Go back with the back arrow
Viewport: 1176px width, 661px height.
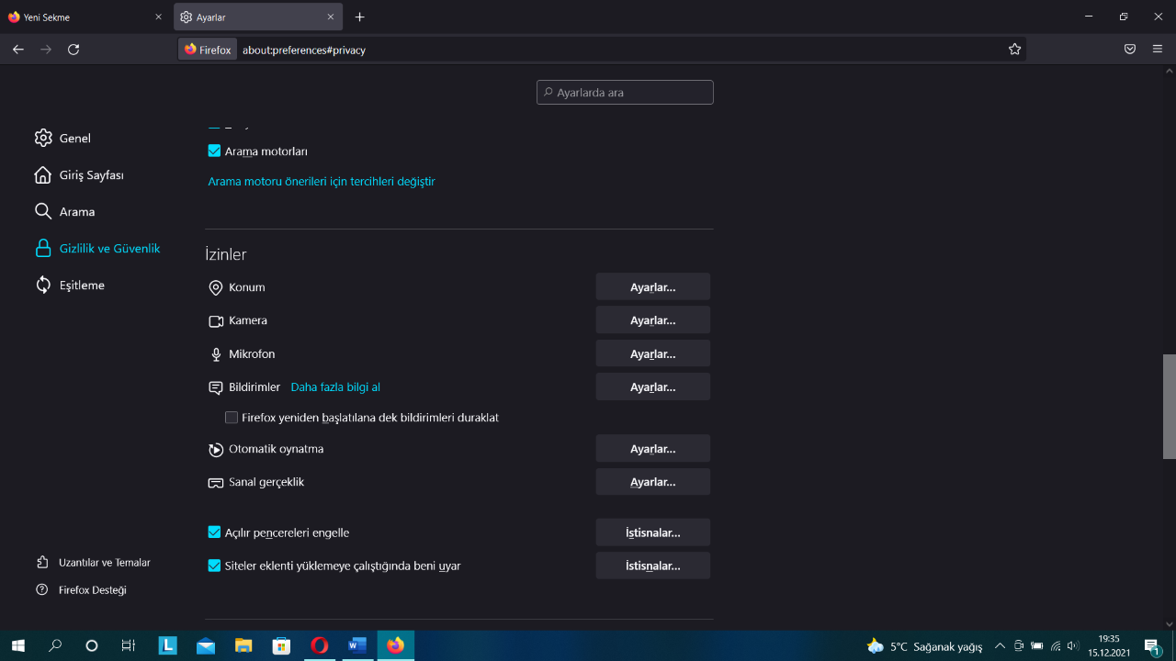(x=18, y=50)
